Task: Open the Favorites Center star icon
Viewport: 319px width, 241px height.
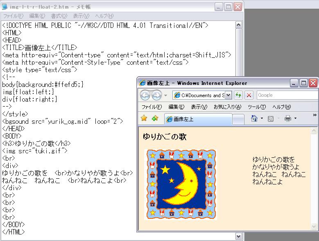Action: 144,118
